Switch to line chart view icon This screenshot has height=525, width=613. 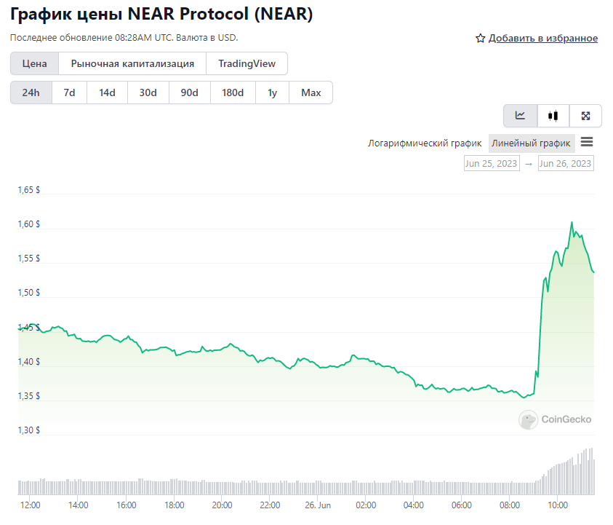tap(521, 116)
